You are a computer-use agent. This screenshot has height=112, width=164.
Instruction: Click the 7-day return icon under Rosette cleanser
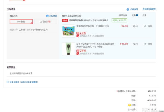pyautogui.click(x=78, y=54)
